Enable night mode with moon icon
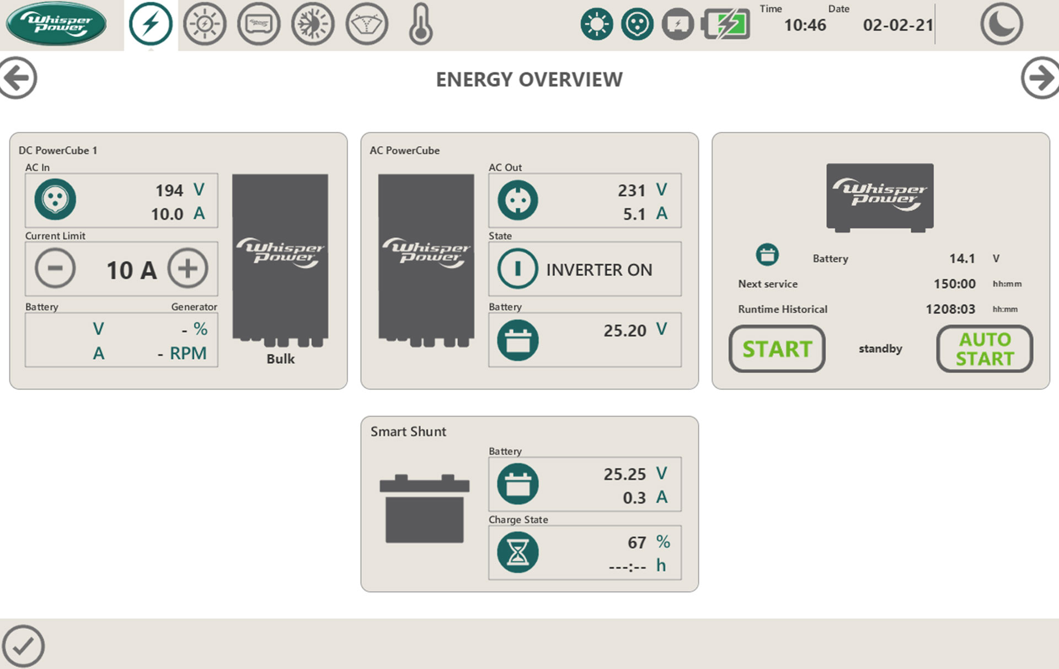1059x669 pixels. [x=1001, y=24]
